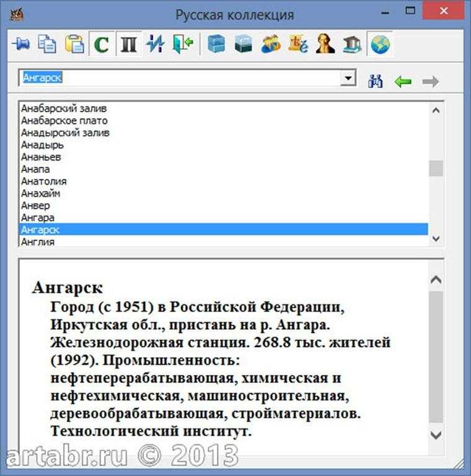Click word list scrollbar up arrow
The image size is (471, 476).
click(436, 110)
